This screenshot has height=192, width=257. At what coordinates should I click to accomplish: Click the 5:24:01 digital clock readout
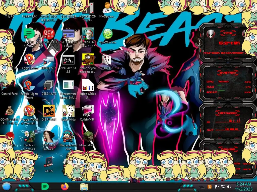(229, 43)
